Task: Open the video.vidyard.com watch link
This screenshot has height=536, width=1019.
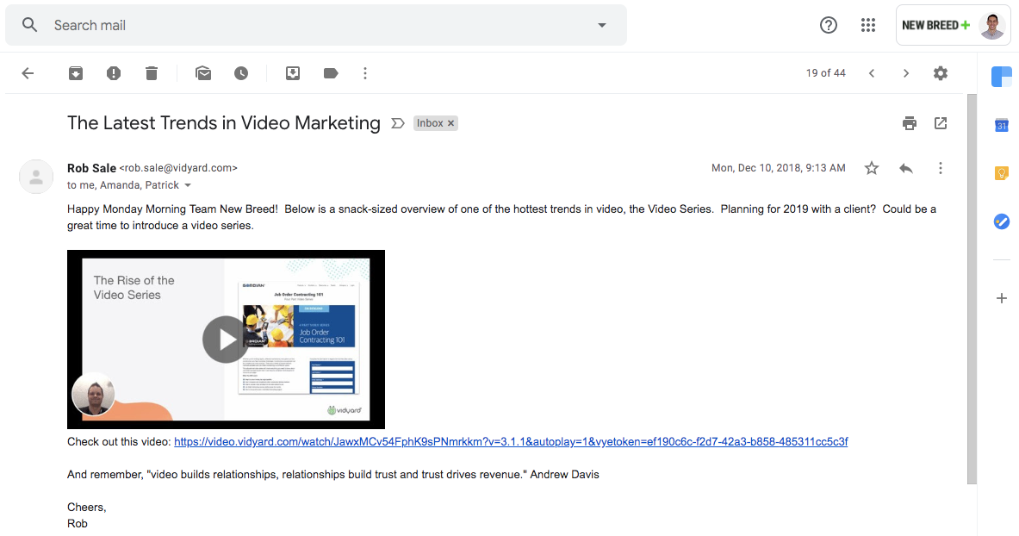Action: (x=511, y=442)
